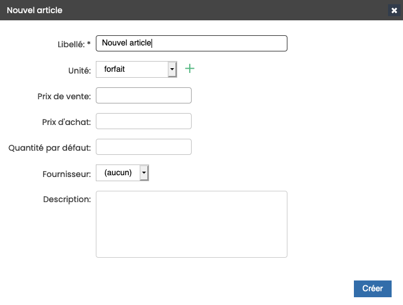Click the Fournisseur label
This screenshot has height=305, width=403.
(x=66, y=174)
